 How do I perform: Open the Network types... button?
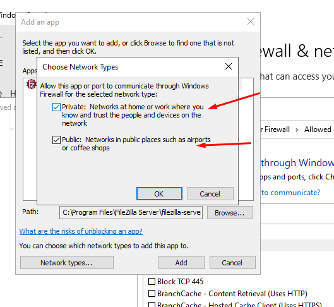click(67, 263)
